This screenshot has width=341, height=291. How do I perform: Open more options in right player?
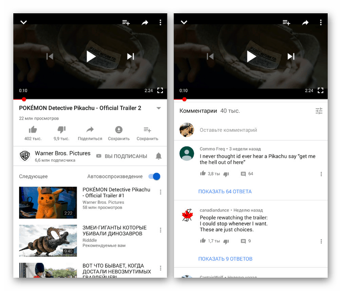click(x=321, y=22)
